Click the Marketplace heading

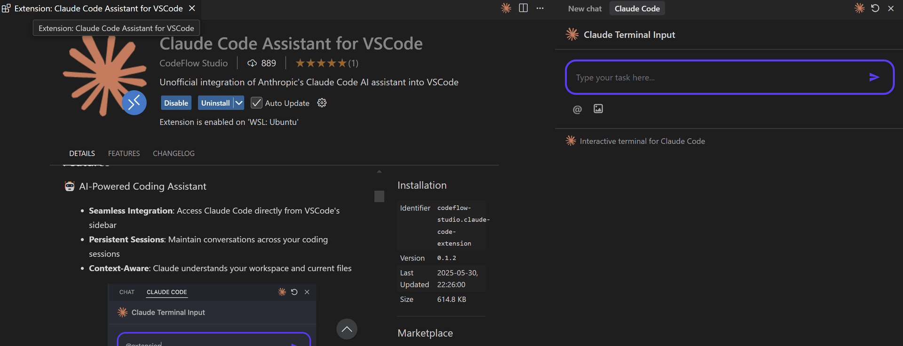click(x=425, y=333)
